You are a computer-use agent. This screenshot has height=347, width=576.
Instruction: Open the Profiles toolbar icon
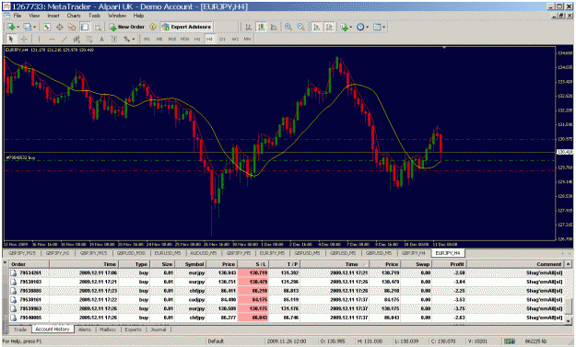point(27,27)
